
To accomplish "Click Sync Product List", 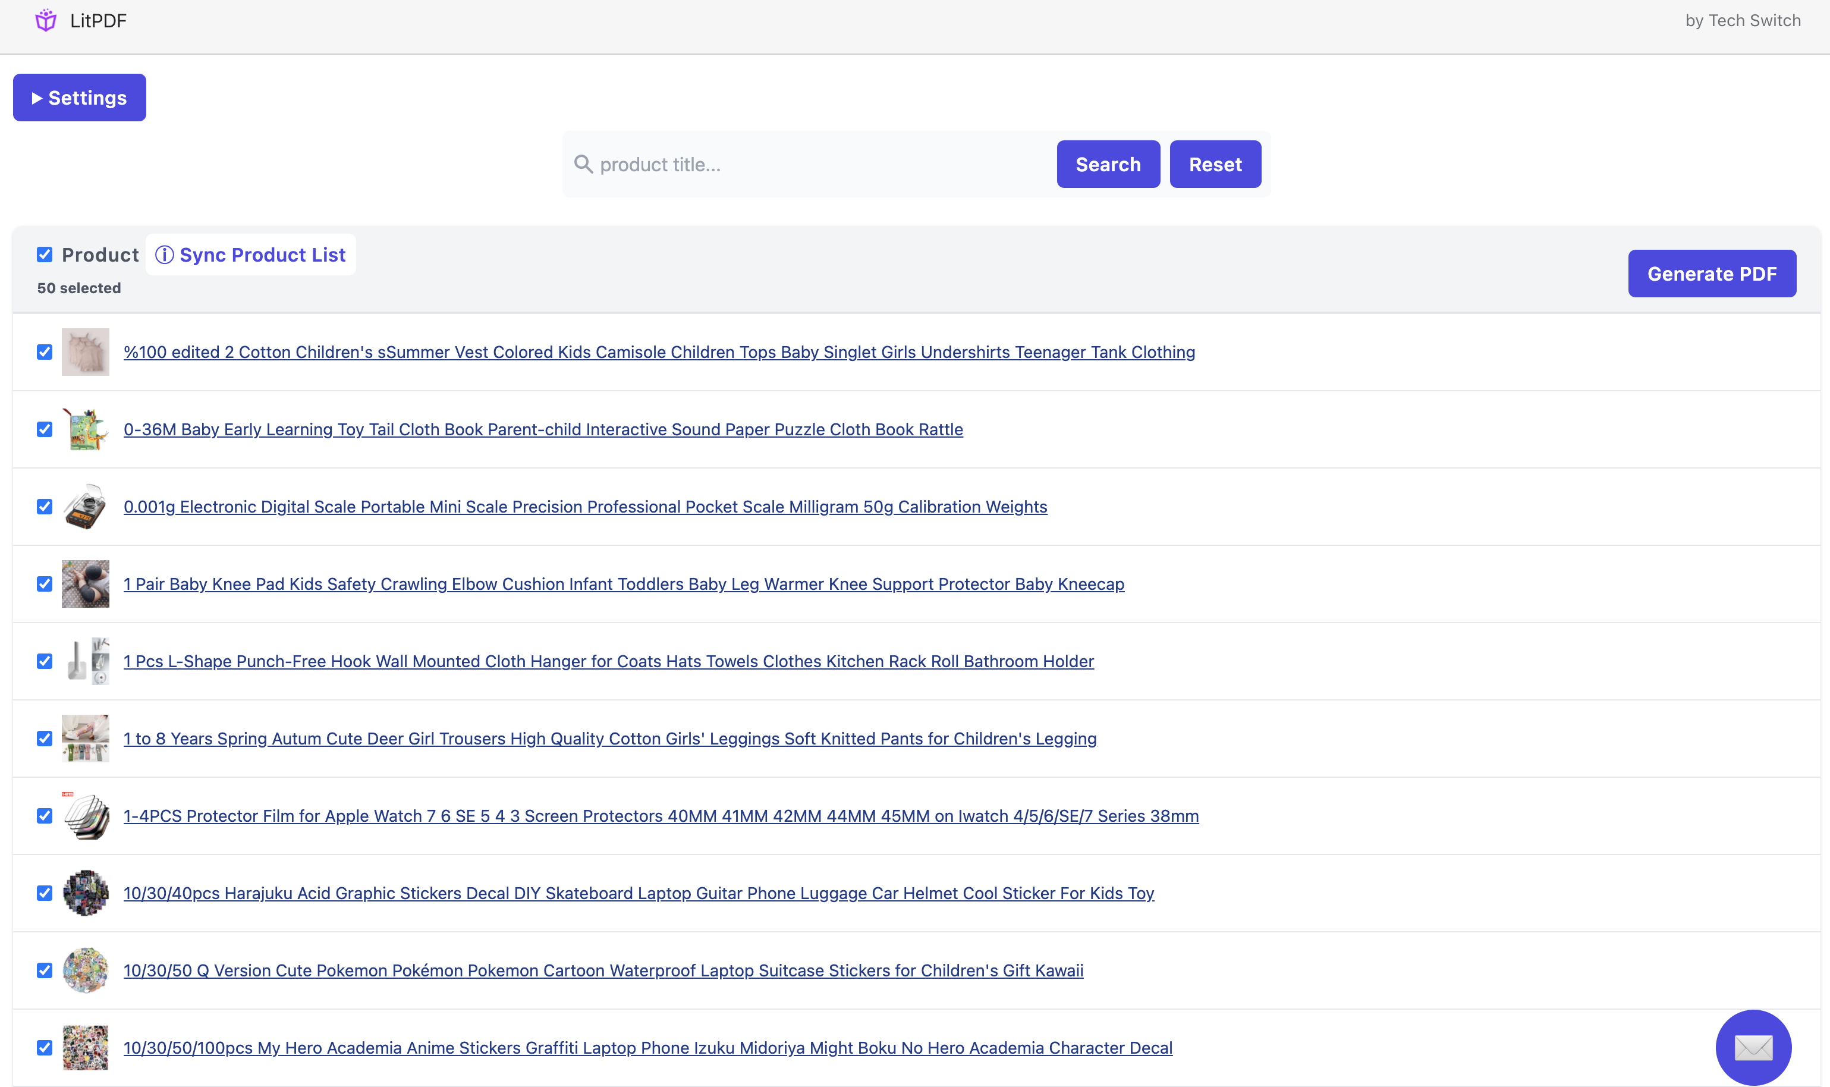I will [x=262, y=254].
